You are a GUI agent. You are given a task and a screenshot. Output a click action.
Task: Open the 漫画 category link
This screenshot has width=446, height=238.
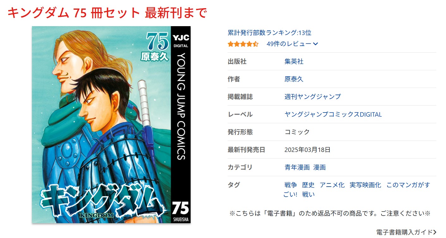(x=320, y=167)
